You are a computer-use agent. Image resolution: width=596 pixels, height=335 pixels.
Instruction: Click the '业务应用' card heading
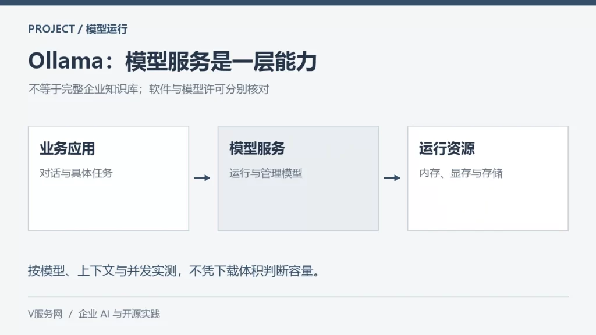click(68, 148)
